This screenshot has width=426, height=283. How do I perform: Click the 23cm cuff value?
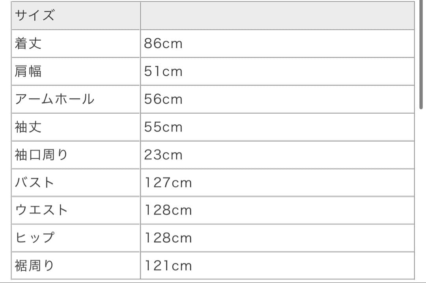[x=163, y=155]
